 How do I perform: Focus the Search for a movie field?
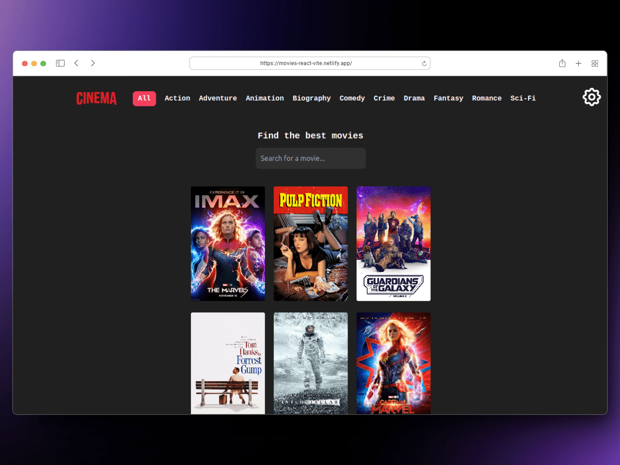point(310,158)
